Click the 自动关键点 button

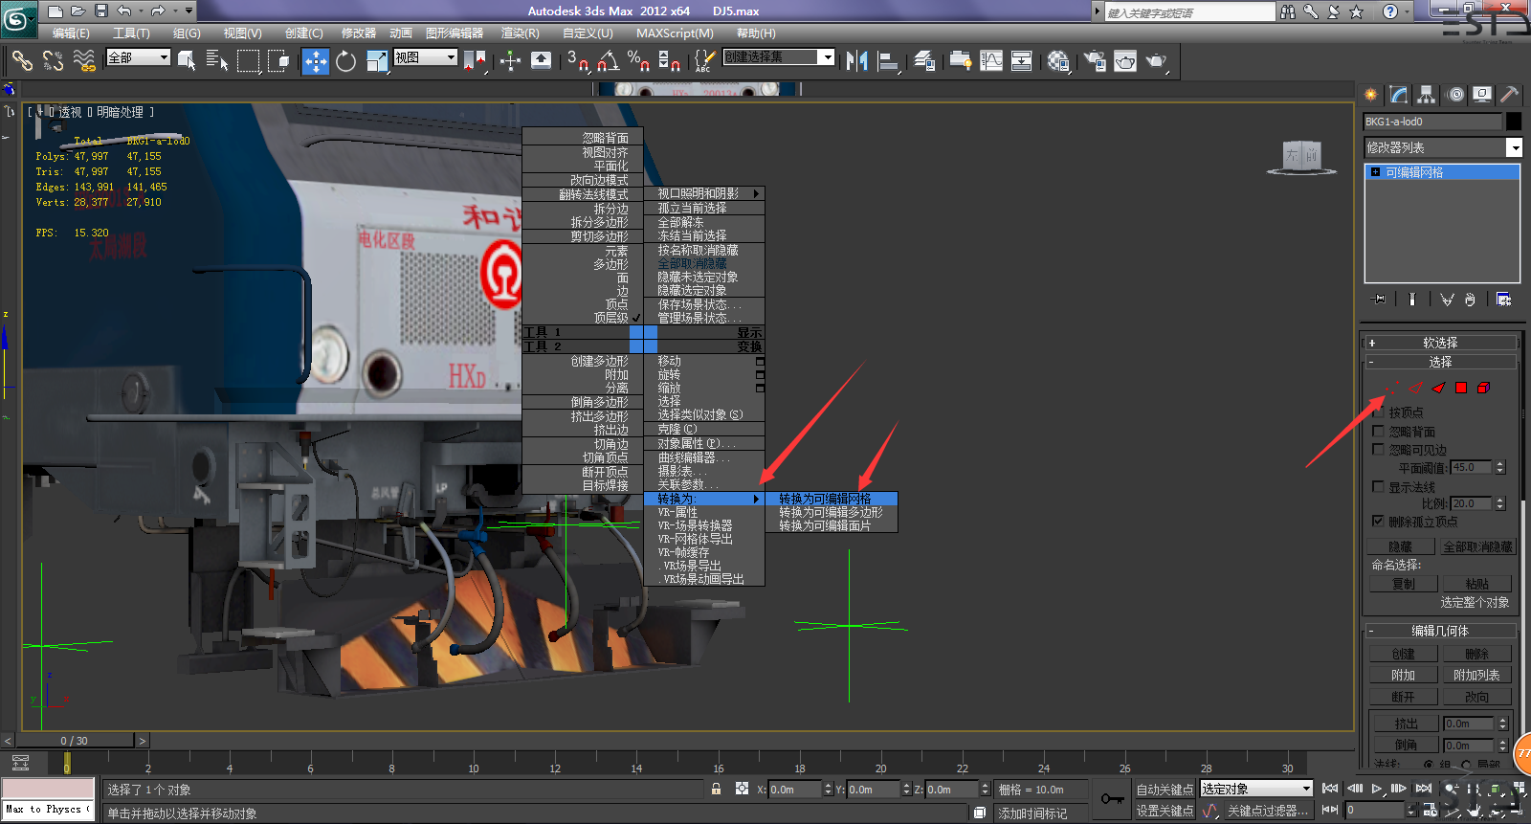coord(1165,790)
